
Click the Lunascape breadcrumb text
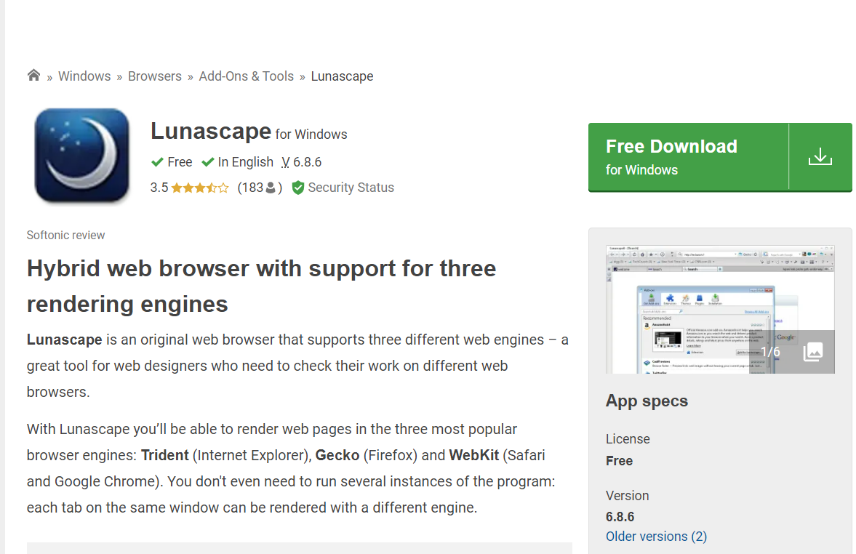point(343,76)
